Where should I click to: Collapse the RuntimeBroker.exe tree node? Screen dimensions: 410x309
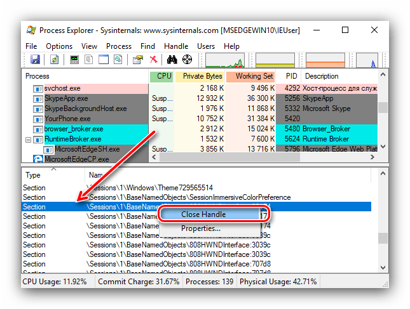click(28, 140)
